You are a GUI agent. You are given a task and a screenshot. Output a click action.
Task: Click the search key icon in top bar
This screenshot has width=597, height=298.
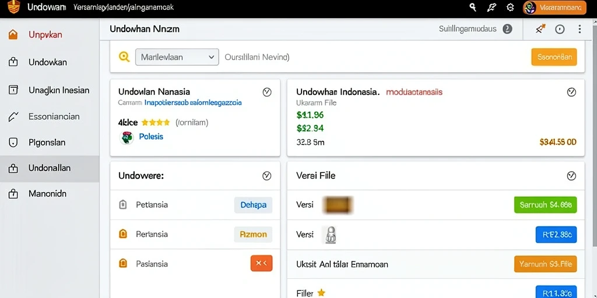[473, 7]
